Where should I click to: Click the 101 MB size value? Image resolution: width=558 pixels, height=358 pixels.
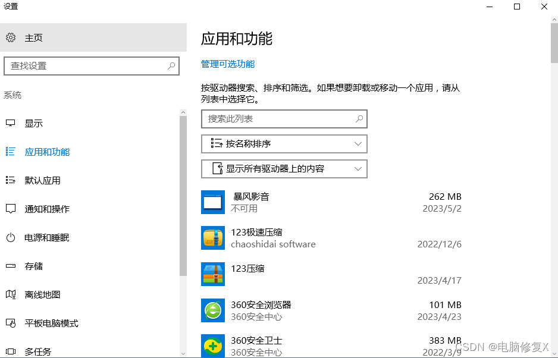pos(445,304)
